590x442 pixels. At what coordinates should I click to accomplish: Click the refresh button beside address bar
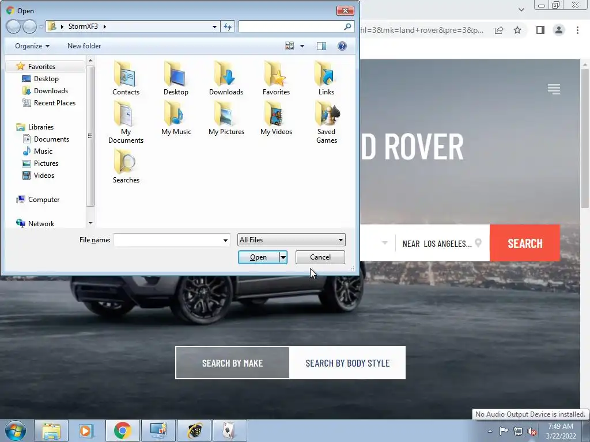click(x=228, y=26)
